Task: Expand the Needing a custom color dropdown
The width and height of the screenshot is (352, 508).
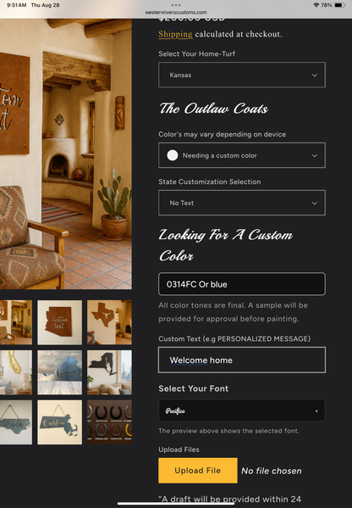Action: pyautogui.click(x=242, y=155)
